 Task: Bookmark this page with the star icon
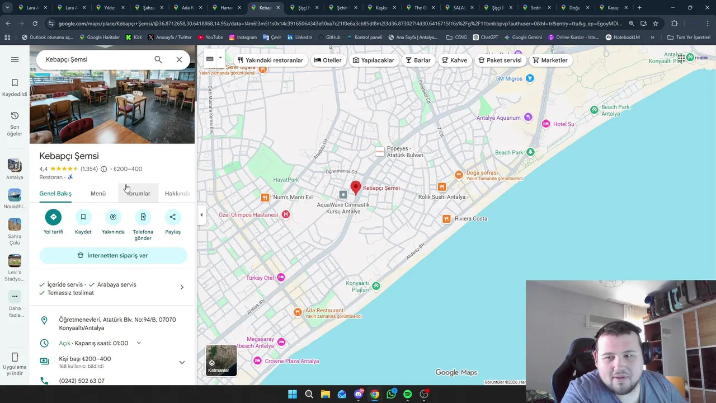[x=656, y=24]
